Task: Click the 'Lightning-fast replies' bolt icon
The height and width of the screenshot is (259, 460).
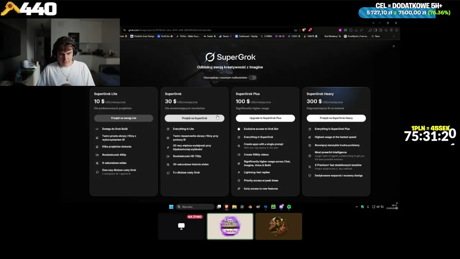Action: click(239, 172)
